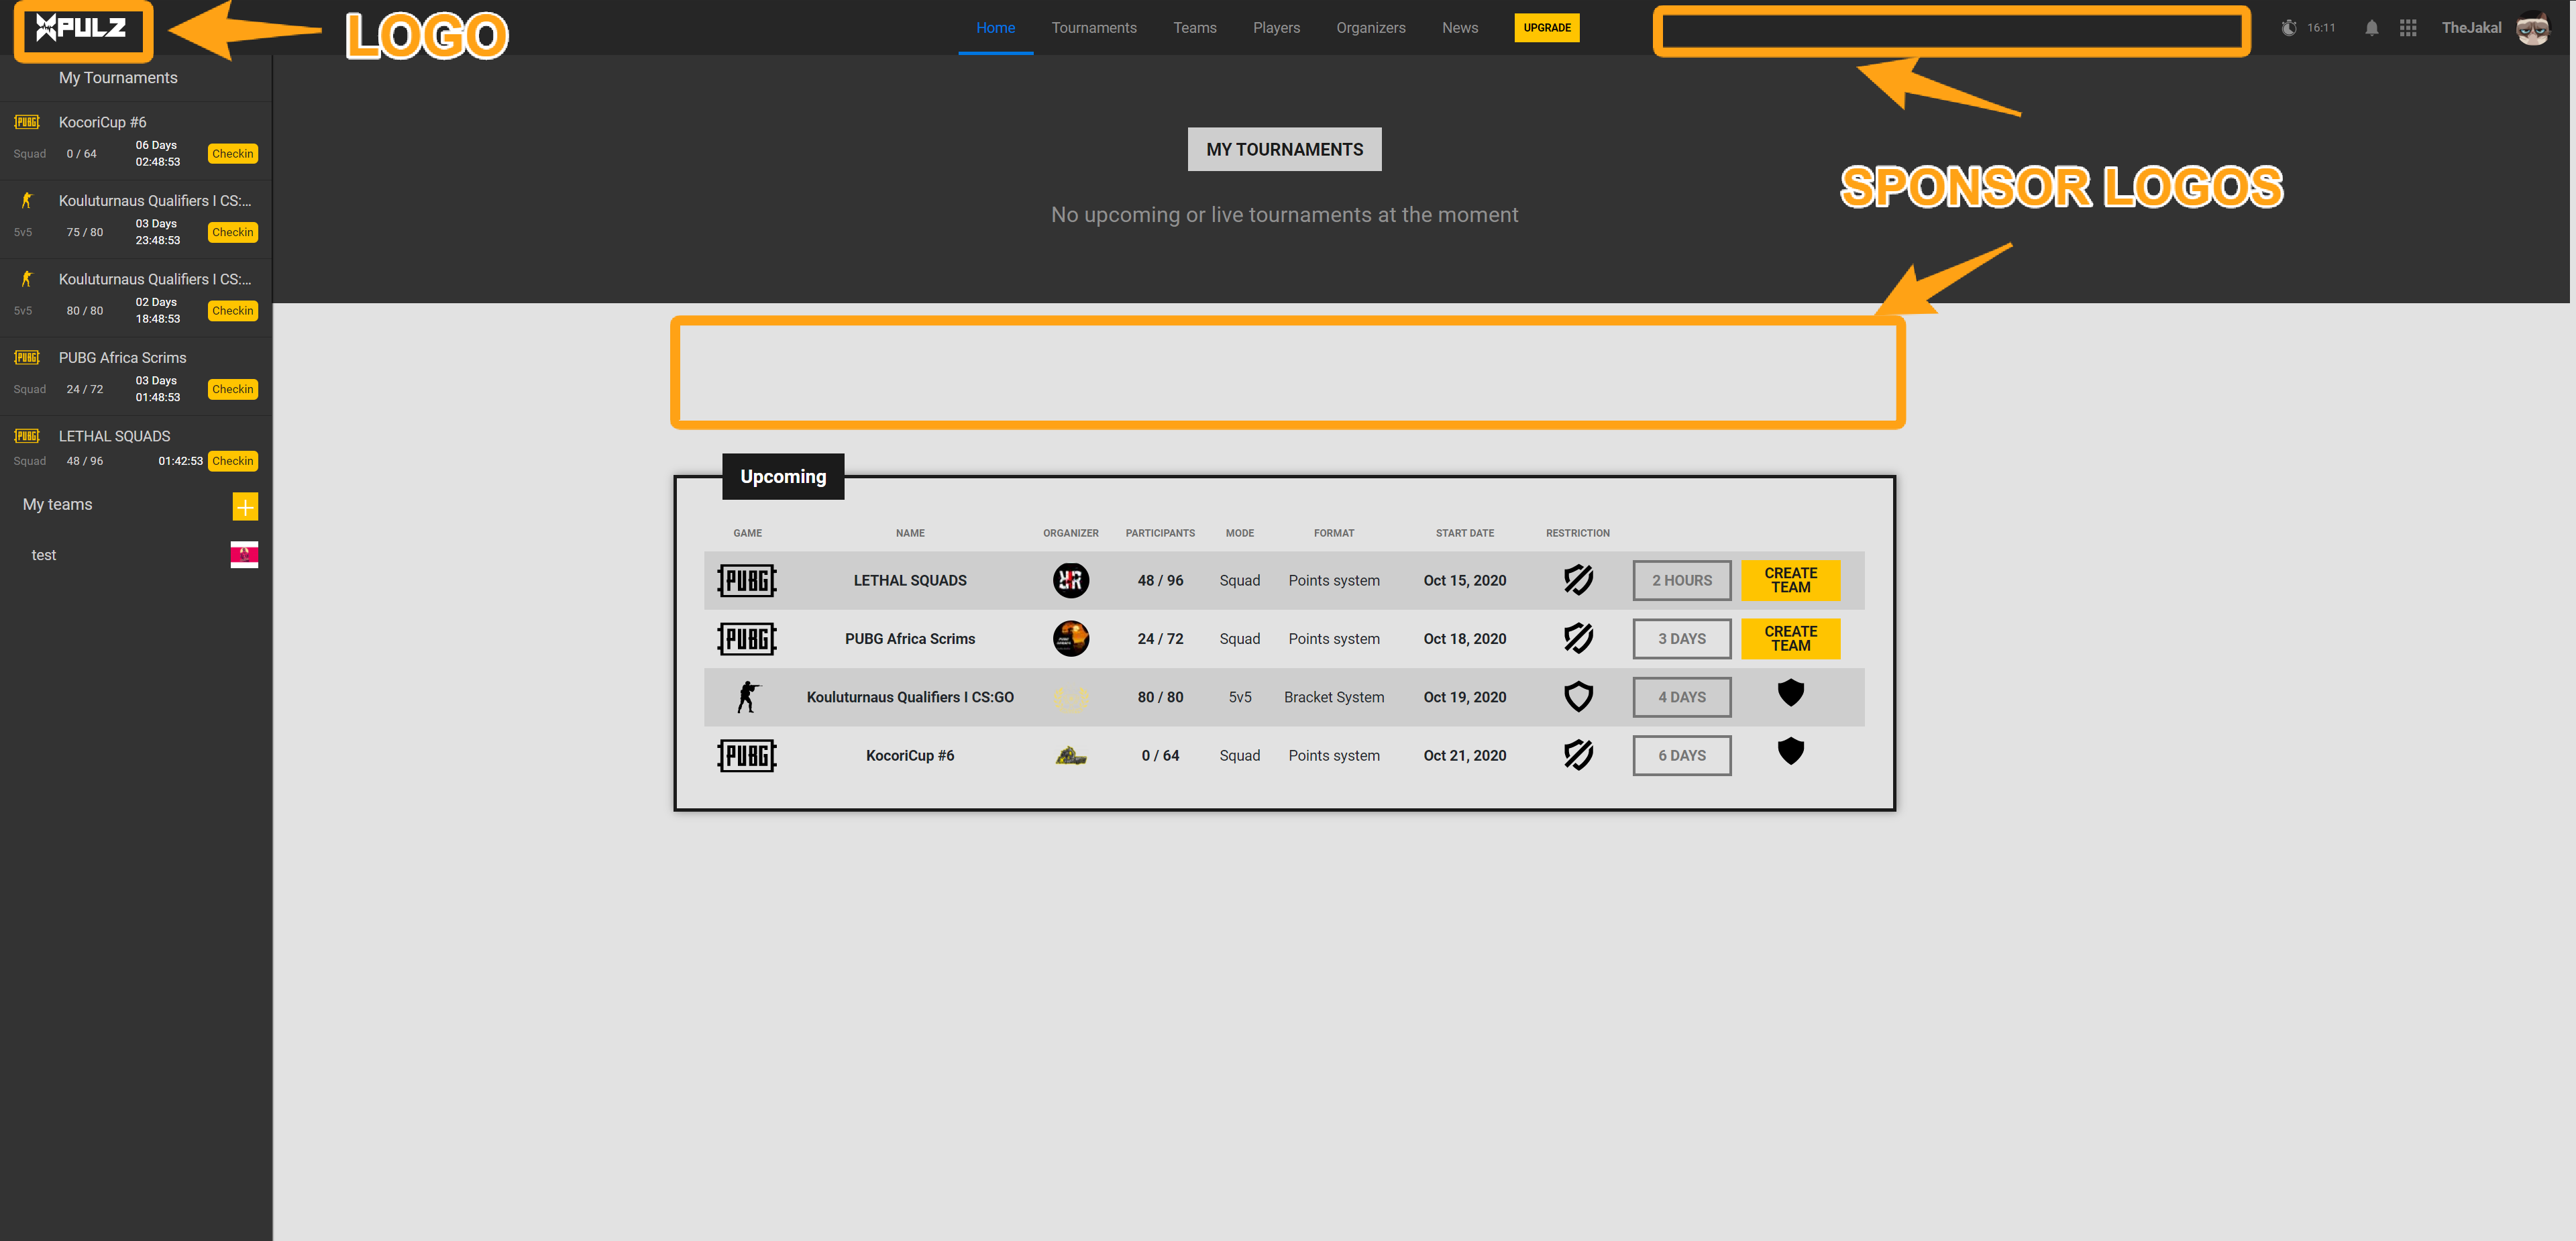This screenshot has width=2576, height=1241.
Task: Click the Upcoming section label
Action: [x=783, y=476]
